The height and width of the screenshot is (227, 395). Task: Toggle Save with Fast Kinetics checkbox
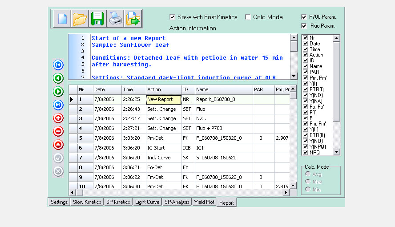coord(172,17)
